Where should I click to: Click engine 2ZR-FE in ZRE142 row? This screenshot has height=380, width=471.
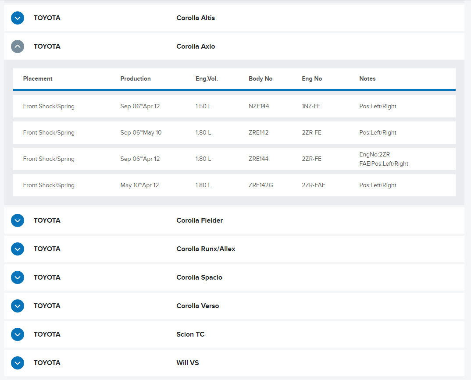pyautogui.click(x=311, y=133)
